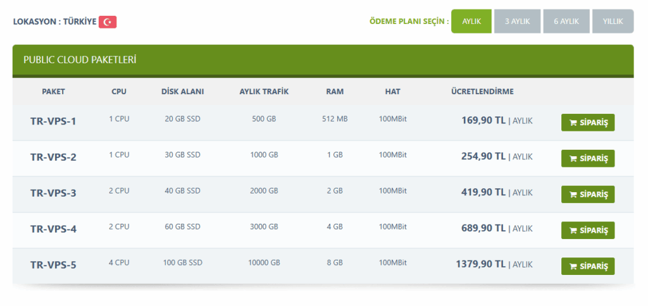The width and height of the screenshot is (648, 306).
Task: Click the DİSK ALANI column header
Action: (182, 92)
